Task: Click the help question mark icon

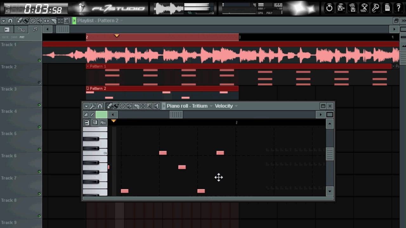Action: (399, 8)
